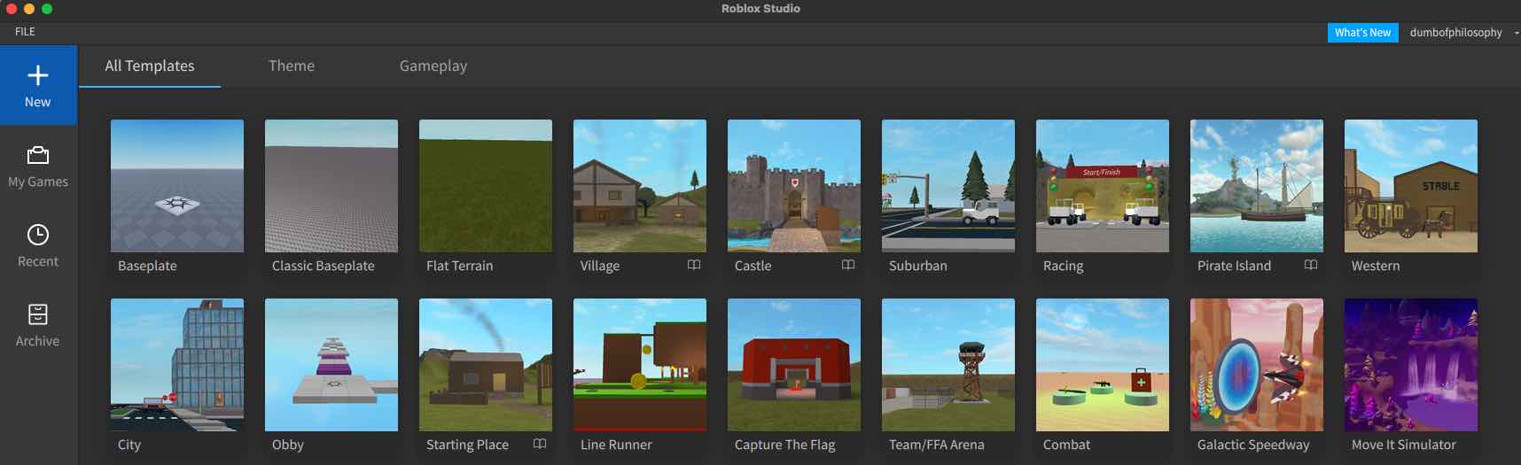Image resolution: width=1521 pixels, height=465 pixels.
Task: Click the Line Runner text label
Action: 616,445
